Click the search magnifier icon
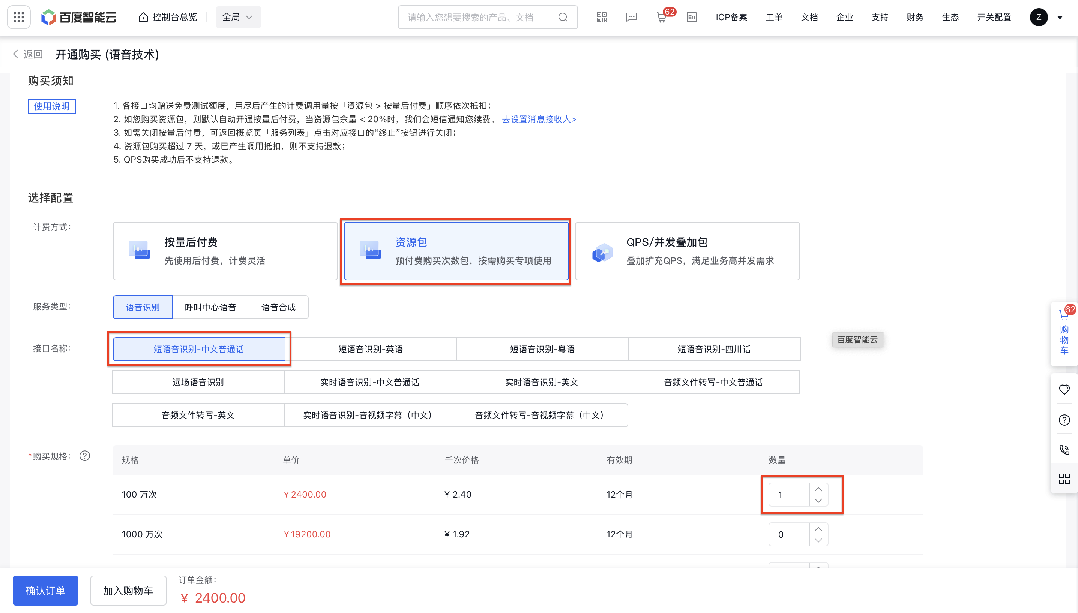The height and width of the screenshot is (613, 1078). coord(563,17)
